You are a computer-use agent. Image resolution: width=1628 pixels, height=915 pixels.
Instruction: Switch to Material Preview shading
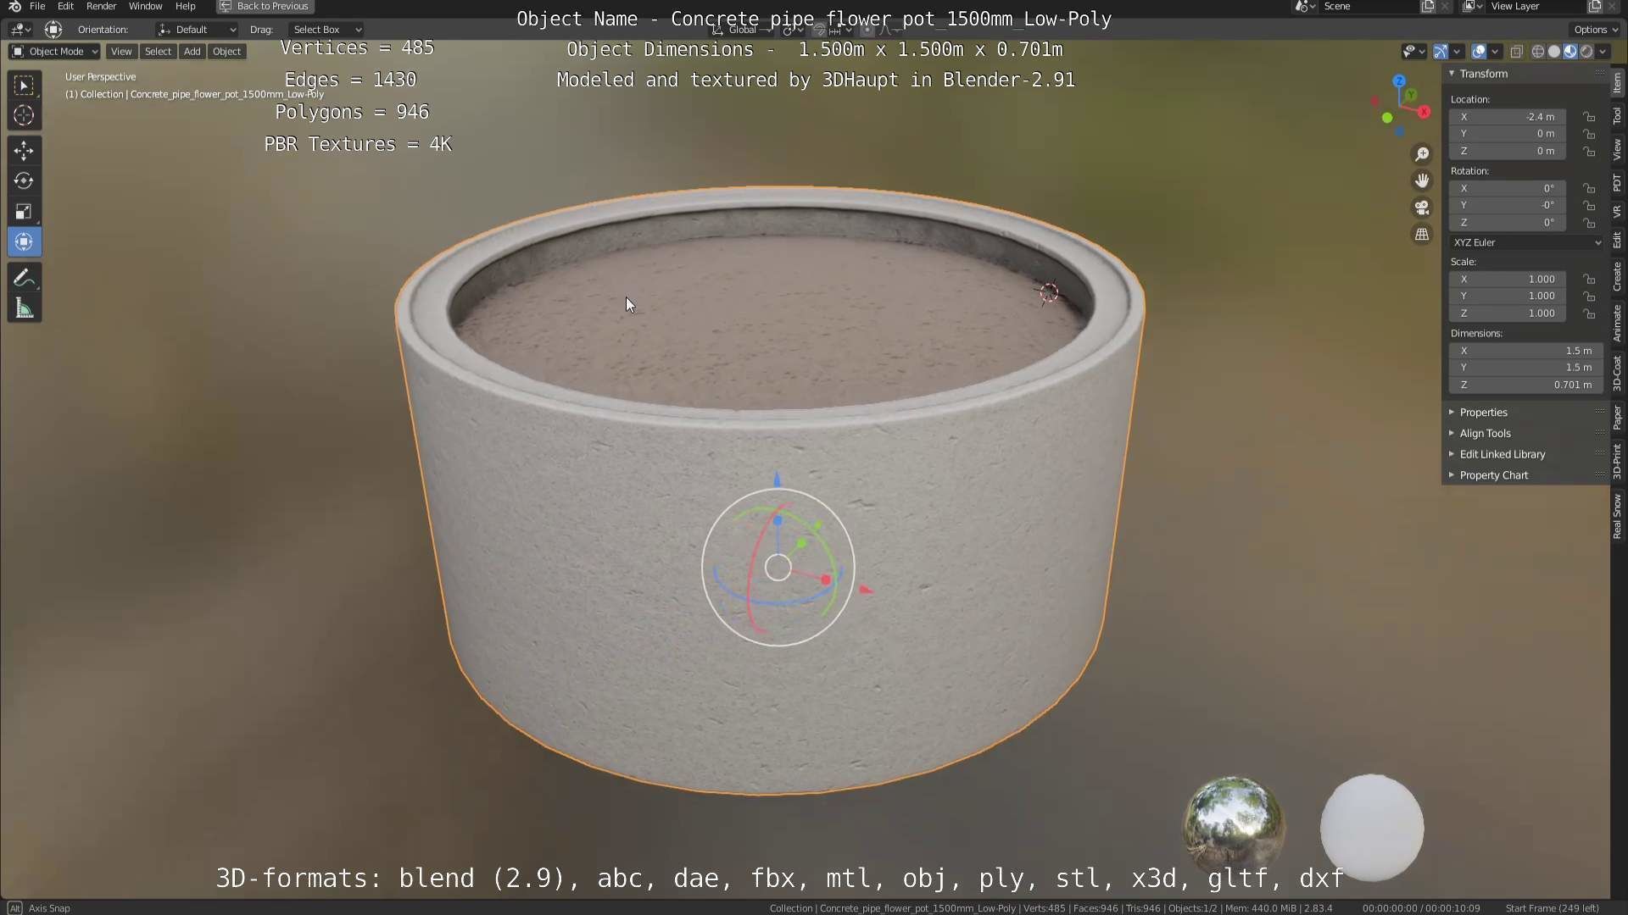coord(1570,52)
